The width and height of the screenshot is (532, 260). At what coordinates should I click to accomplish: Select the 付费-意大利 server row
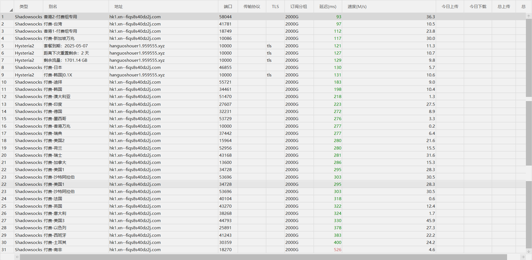pyautogui.click(x=263, y=213)
